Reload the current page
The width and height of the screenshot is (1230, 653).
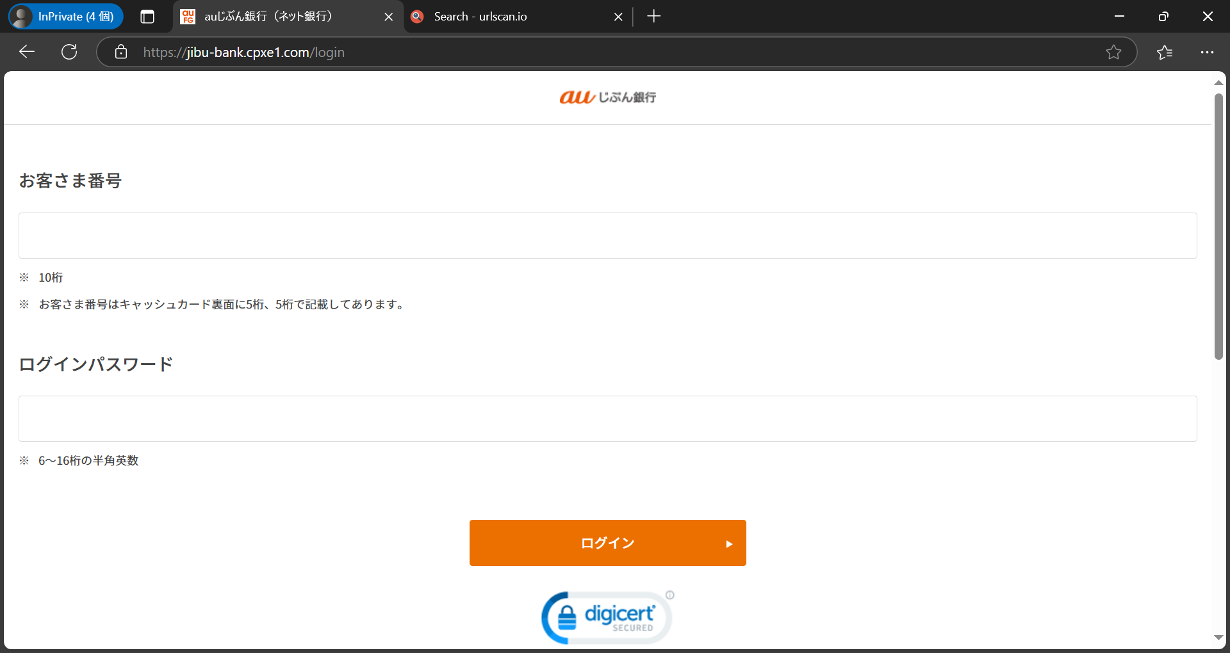pyautogui.click(x=69, y=52)
